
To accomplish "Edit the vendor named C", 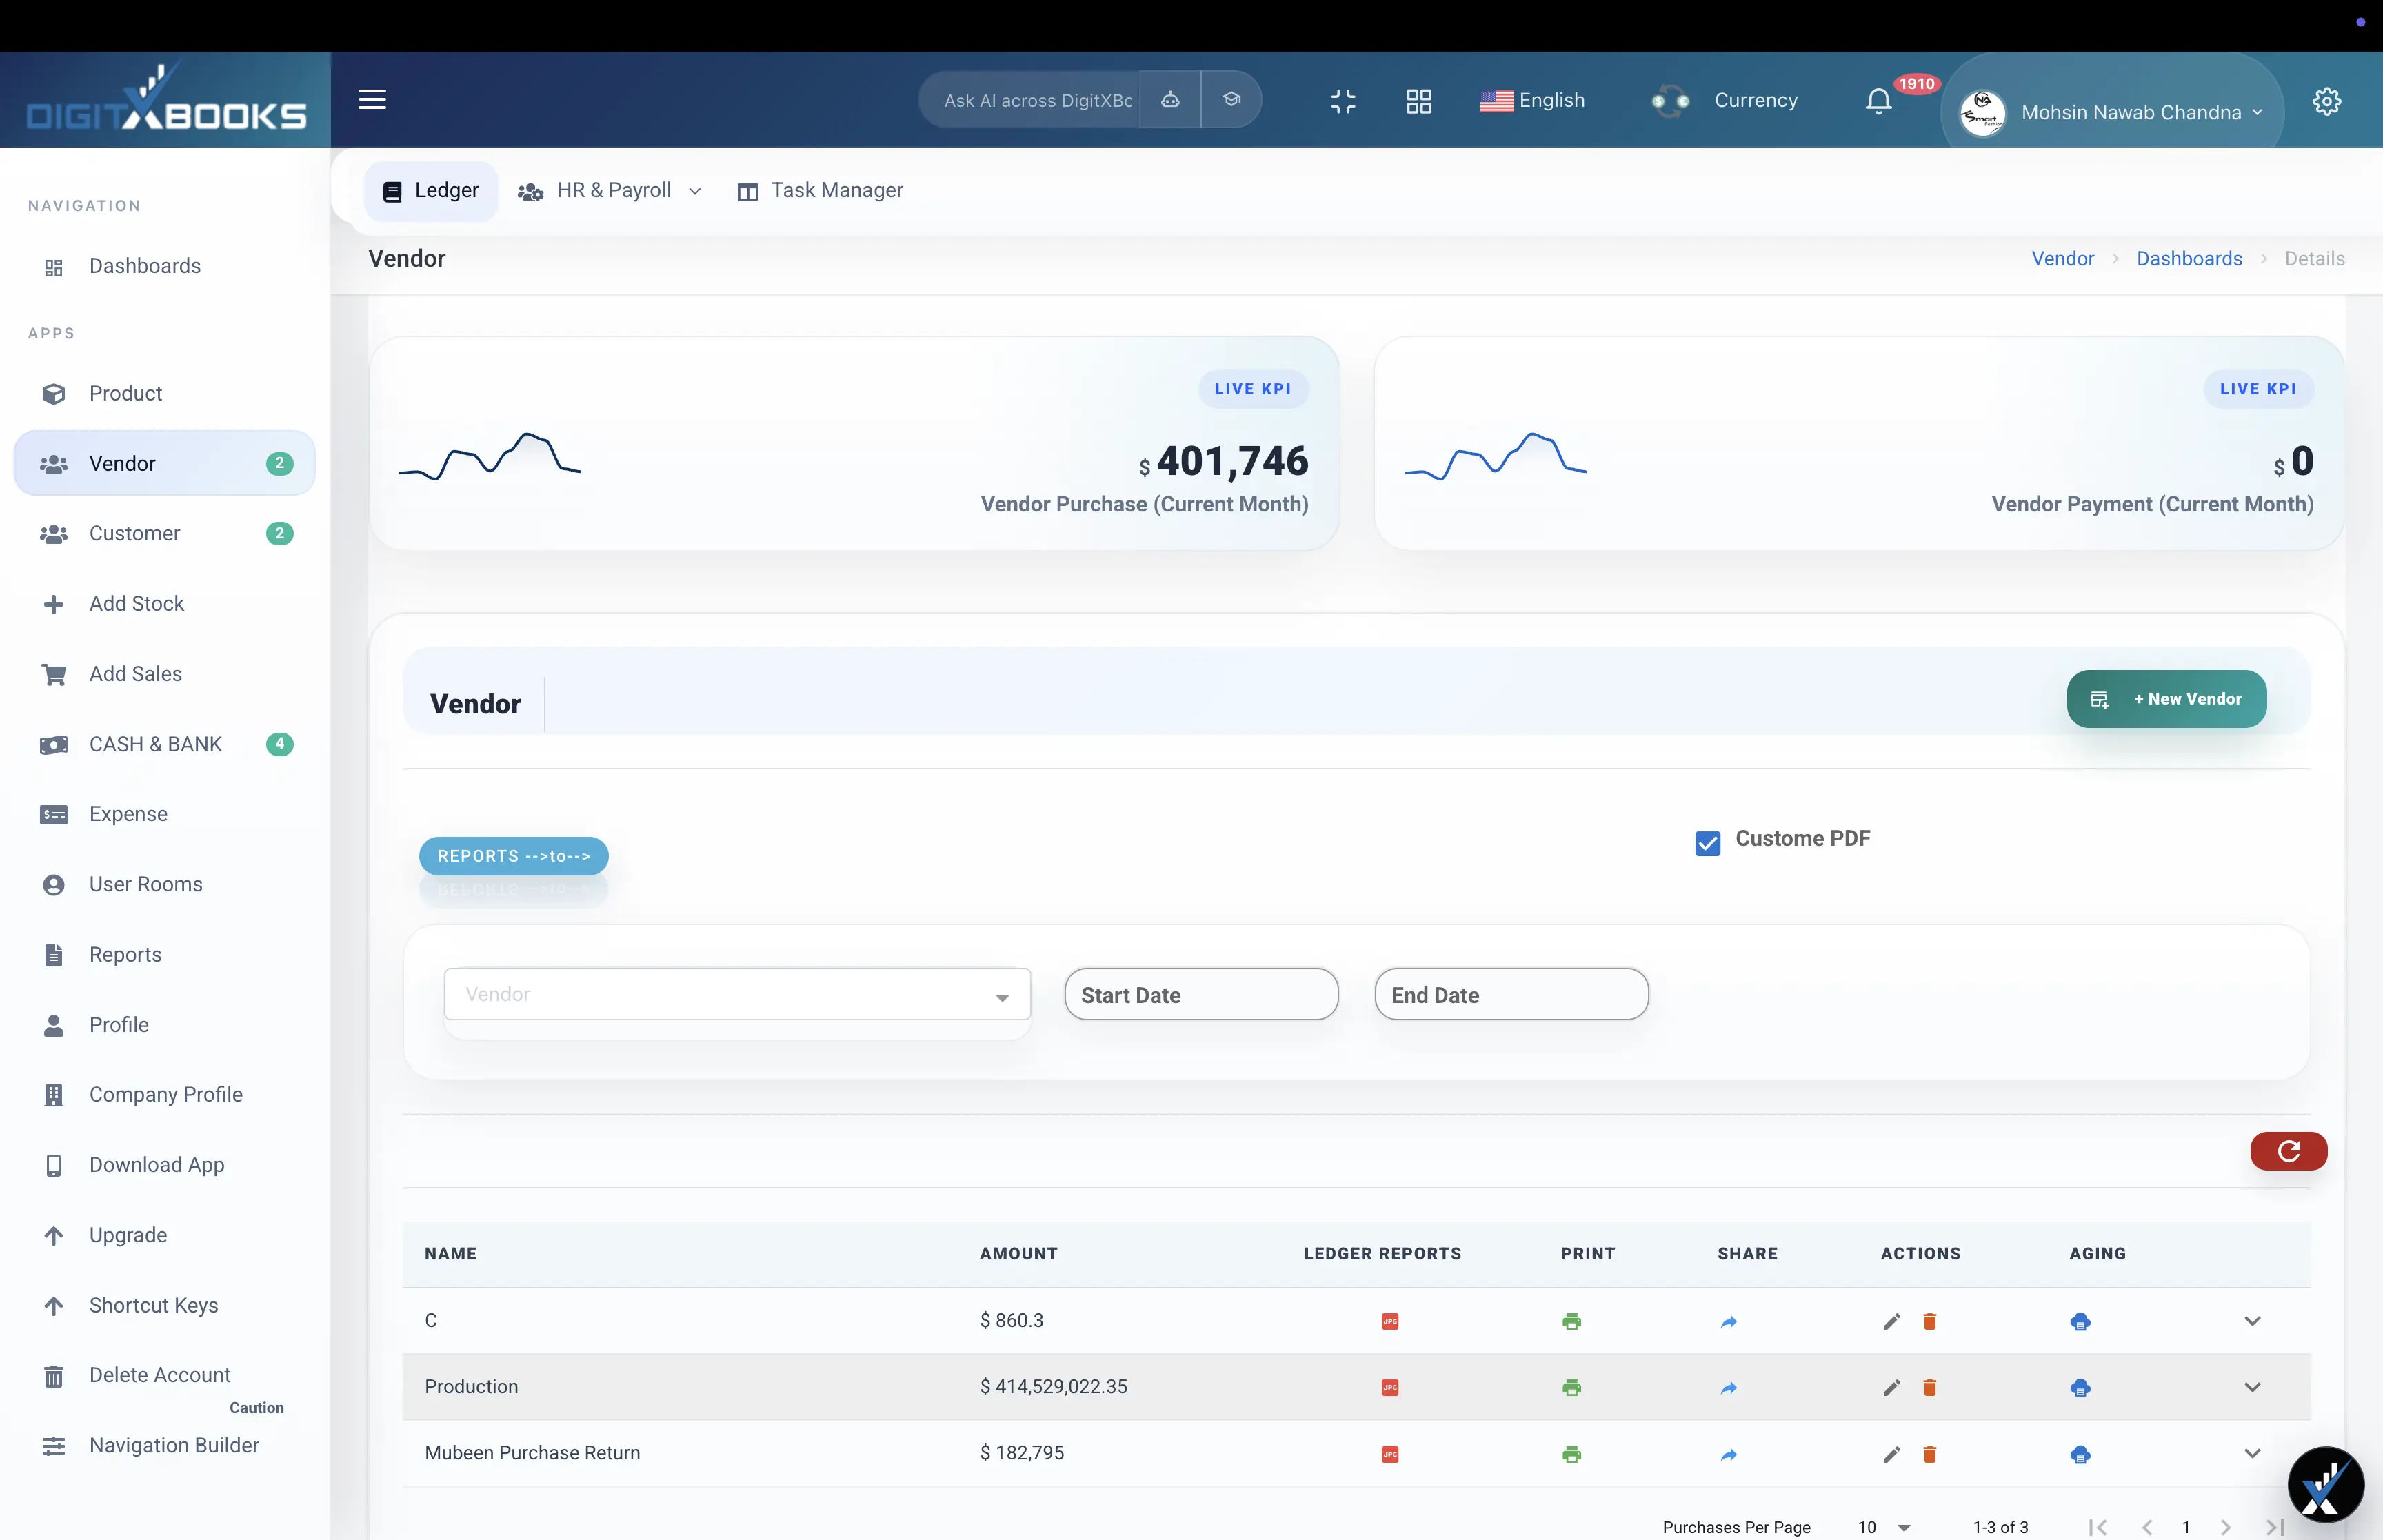I will [1890, 1321].
